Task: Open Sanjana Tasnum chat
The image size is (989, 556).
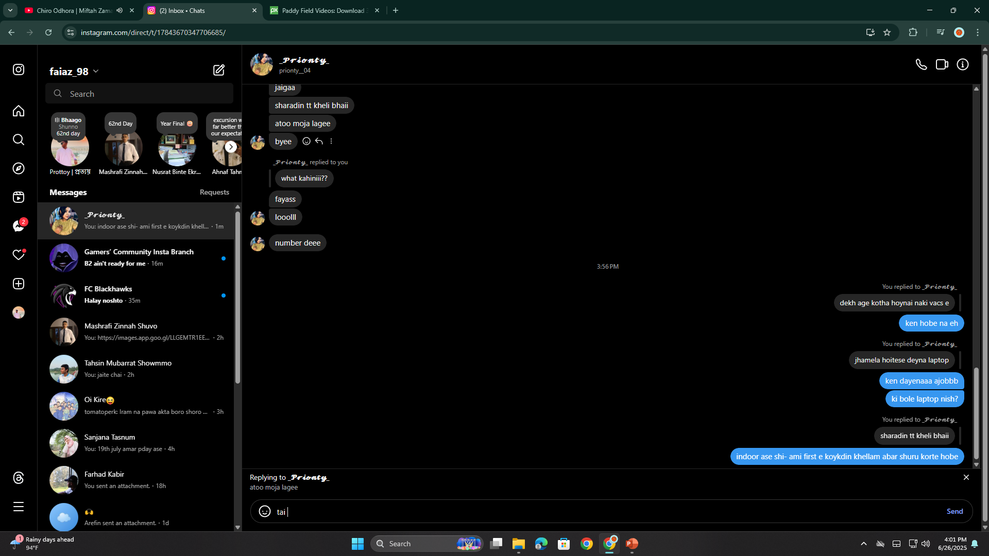Action: pyautogui.click(x=137, y=443)
